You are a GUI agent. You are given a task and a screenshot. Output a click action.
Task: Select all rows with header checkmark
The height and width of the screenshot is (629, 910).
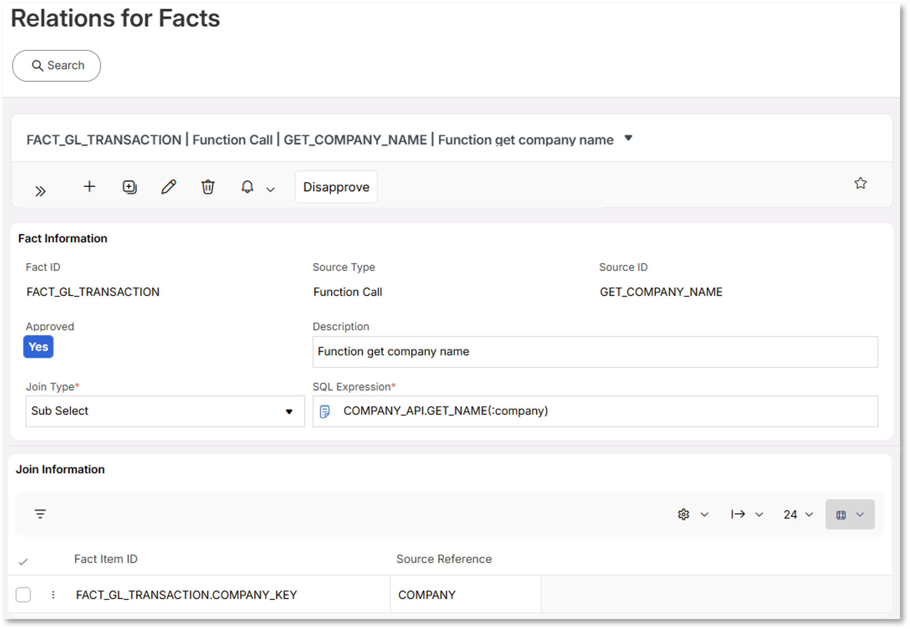coord(23,562)
